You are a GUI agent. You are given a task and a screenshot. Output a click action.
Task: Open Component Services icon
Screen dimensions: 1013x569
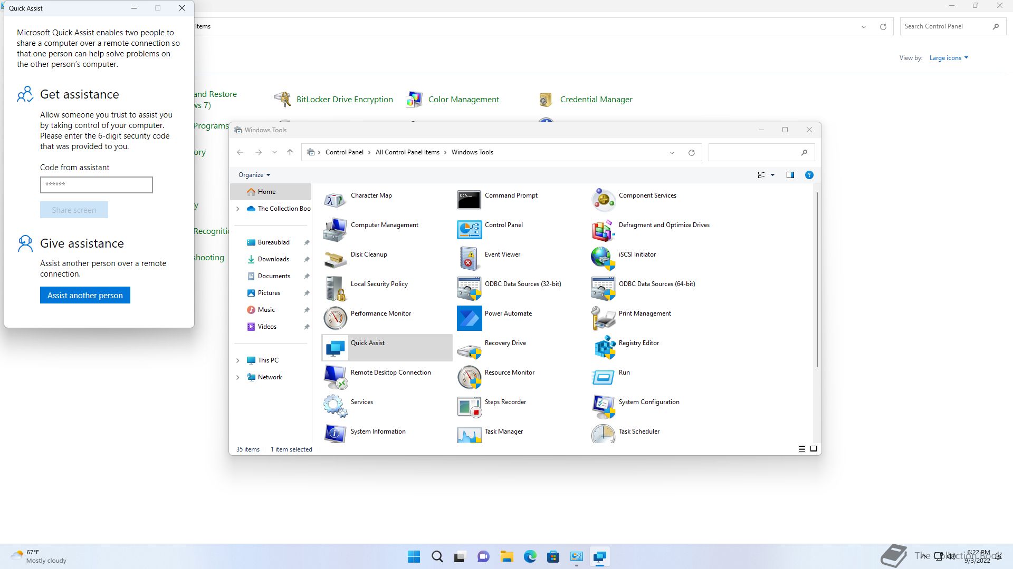pyautogui.click(x=603, y=200)
